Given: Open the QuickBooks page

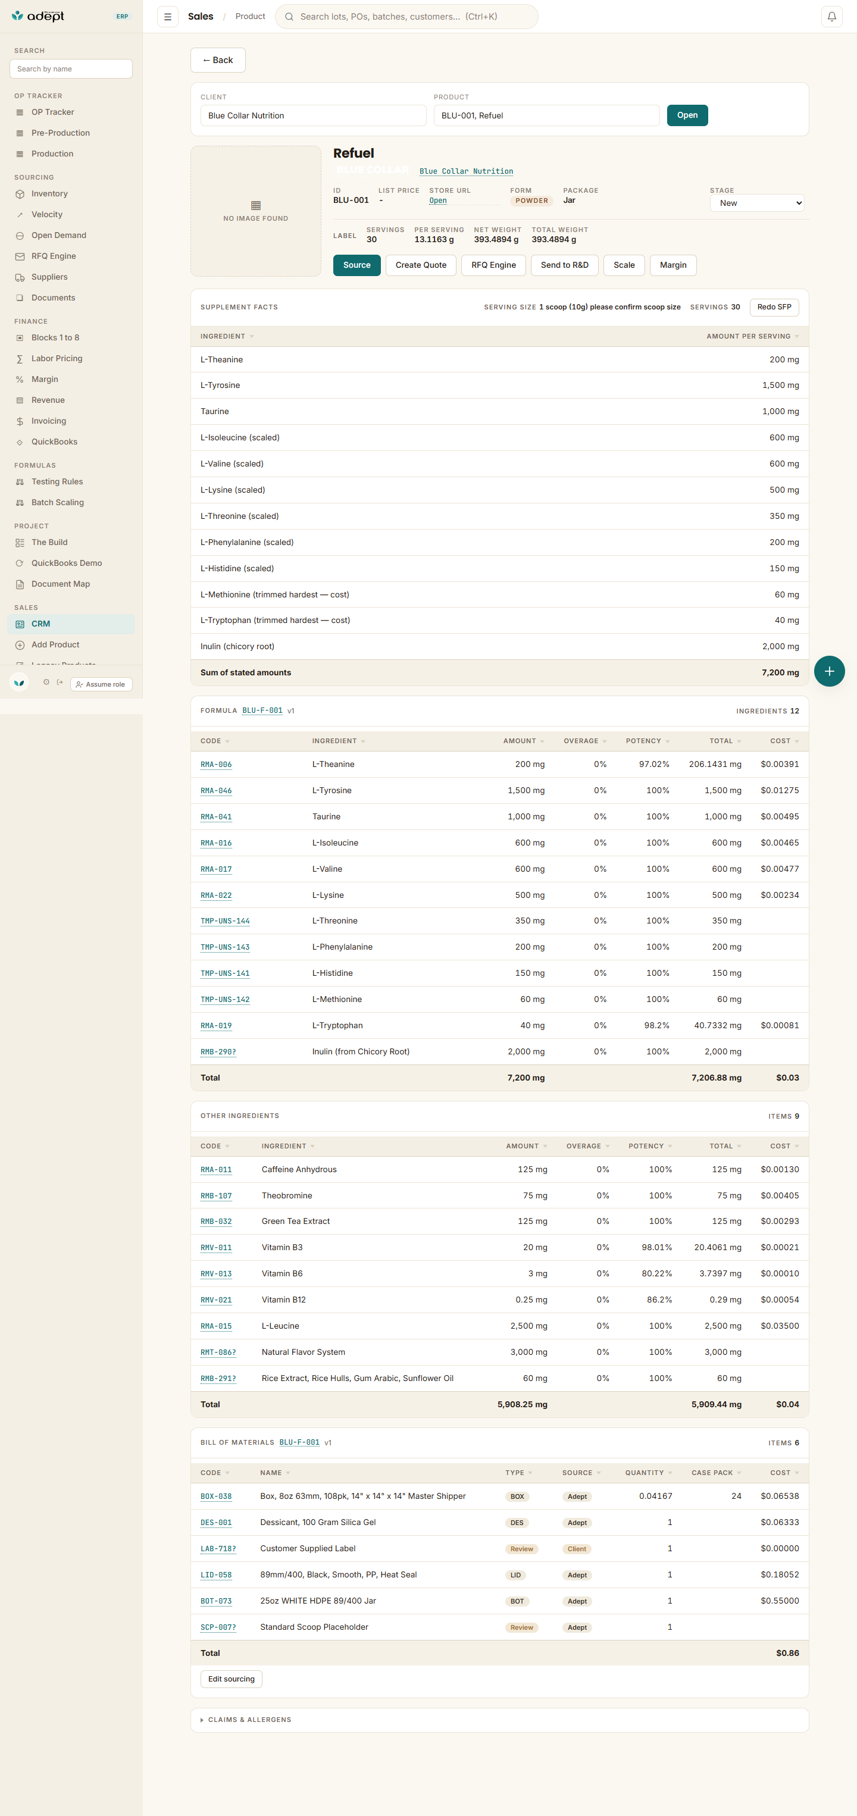Looking at the screenshot, I should pos(71,442).
